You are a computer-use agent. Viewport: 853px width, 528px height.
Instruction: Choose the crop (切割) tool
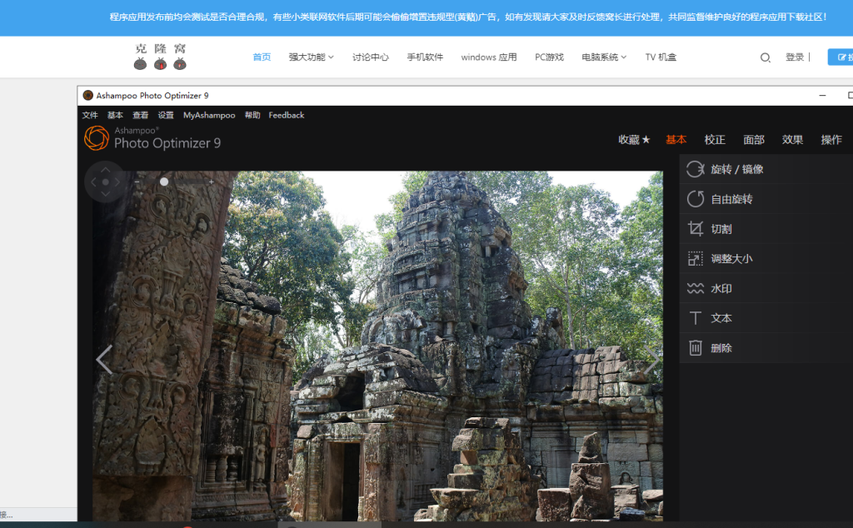tap(766, 229)
